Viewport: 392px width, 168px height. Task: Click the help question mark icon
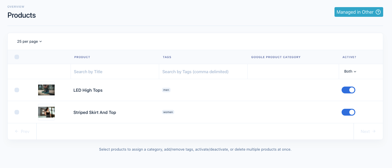pyautogui.click(x=378, y=12)
